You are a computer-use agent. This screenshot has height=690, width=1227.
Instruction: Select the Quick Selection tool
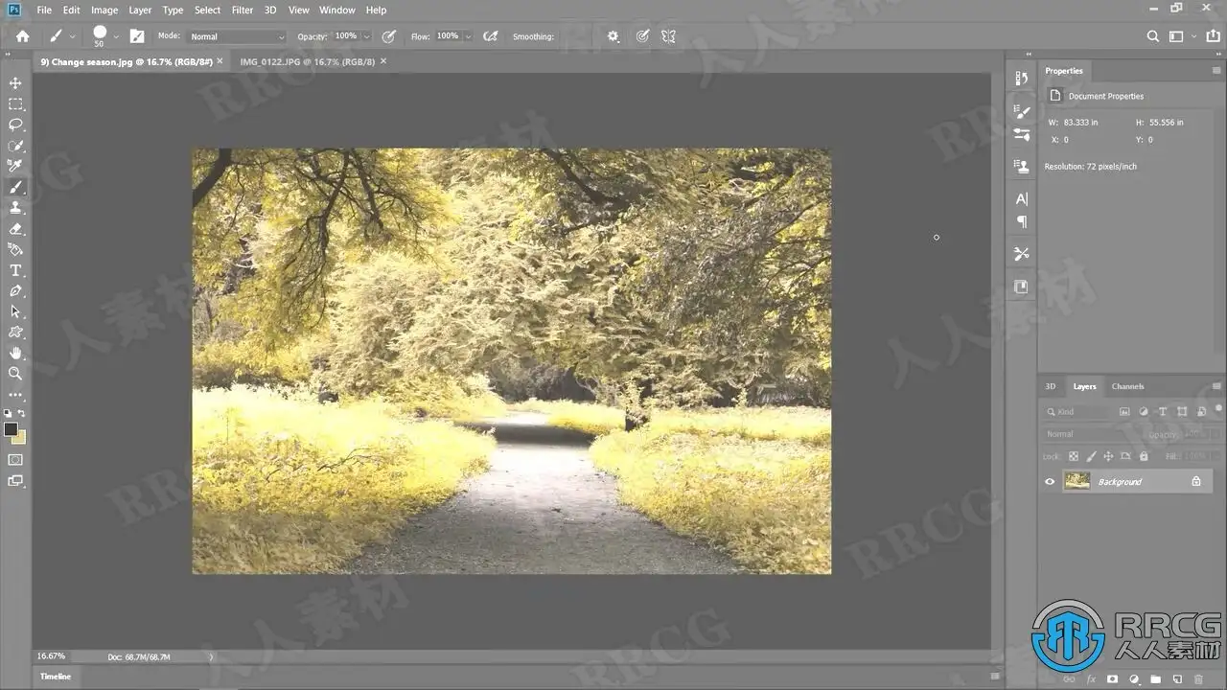tap(15, 146)
